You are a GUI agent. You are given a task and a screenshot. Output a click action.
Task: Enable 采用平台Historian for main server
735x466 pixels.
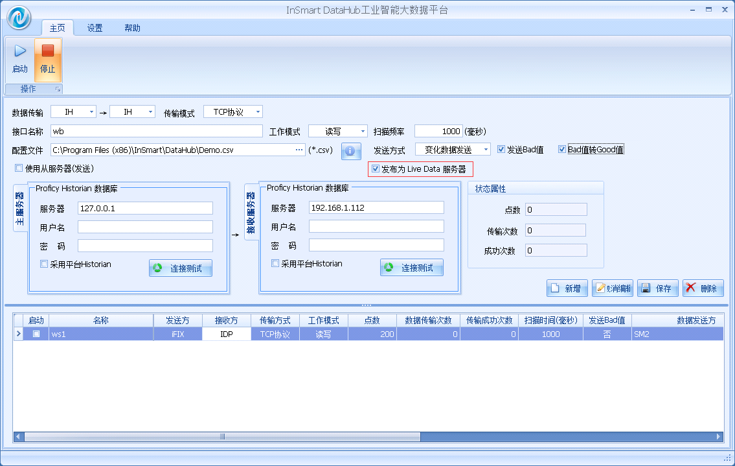point(44,264)
